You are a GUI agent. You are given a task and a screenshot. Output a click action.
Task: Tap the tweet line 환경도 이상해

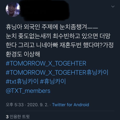[x=23, y=54]
